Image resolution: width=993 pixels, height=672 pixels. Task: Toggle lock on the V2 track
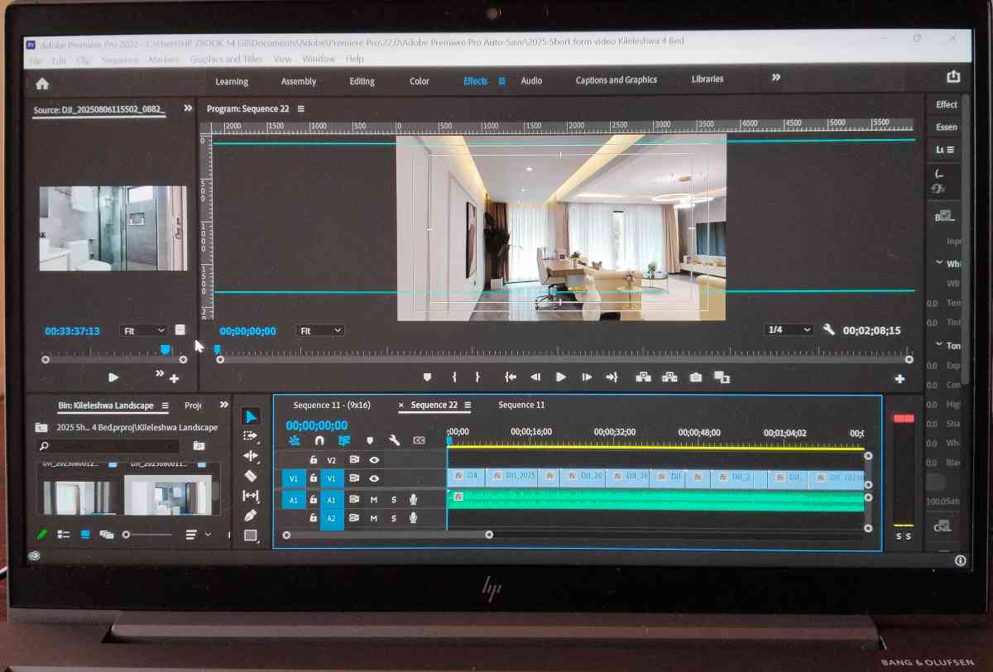[314, 459]
